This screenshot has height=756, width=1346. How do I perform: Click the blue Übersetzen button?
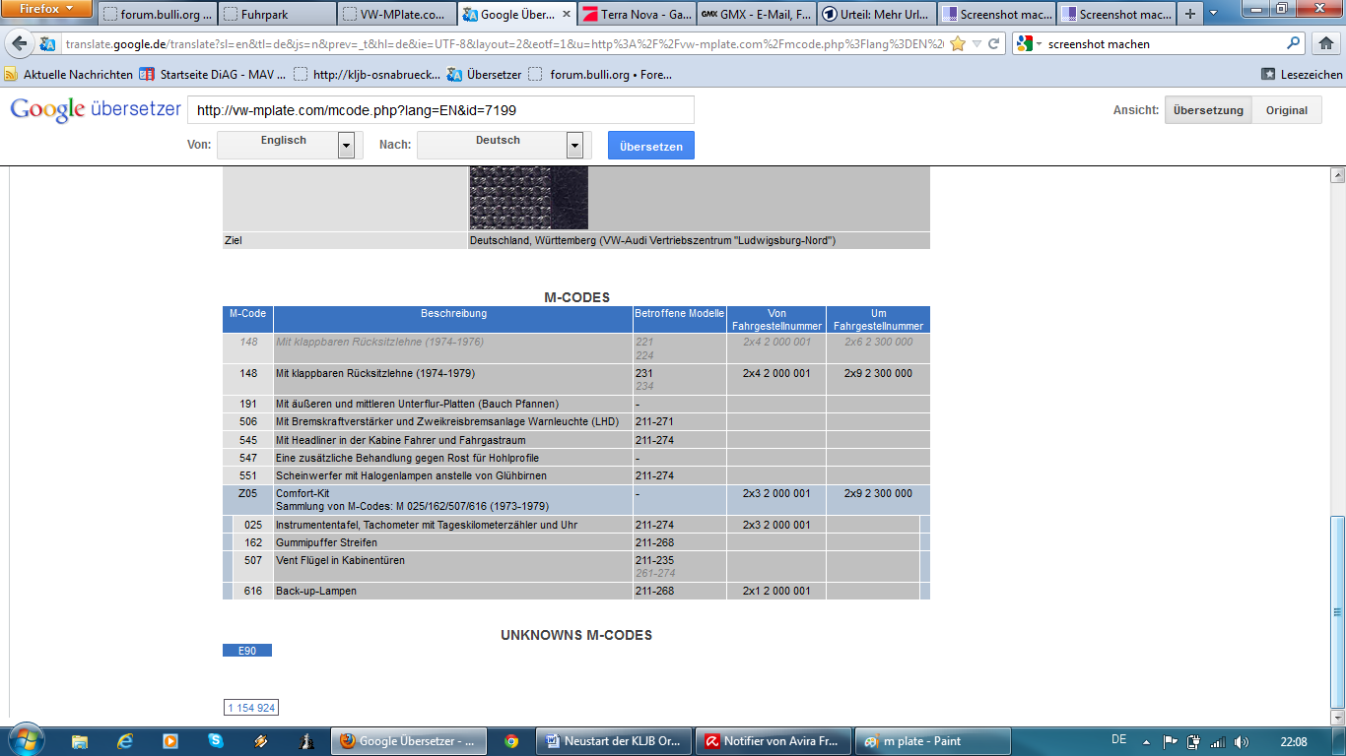[650, 146]
